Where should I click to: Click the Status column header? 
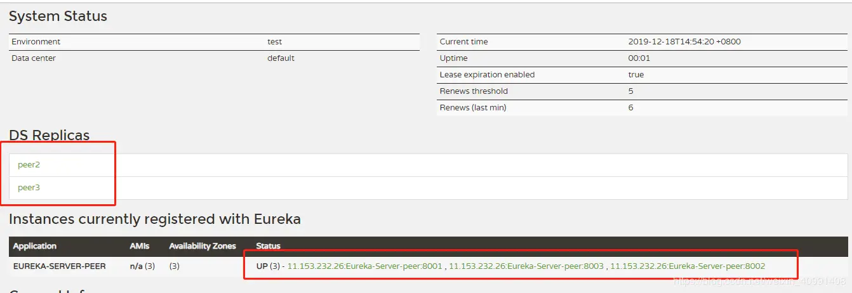268,246
